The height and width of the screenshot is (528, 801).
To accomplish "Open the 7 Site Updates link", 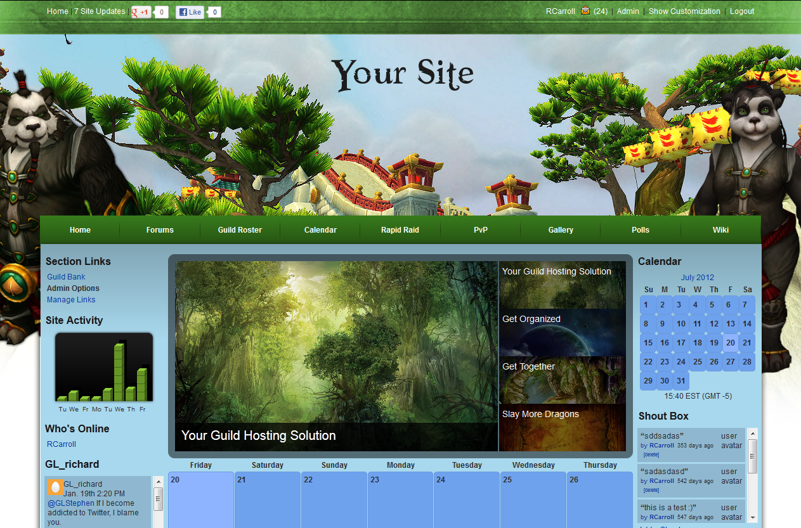I will tap(100, 11).
